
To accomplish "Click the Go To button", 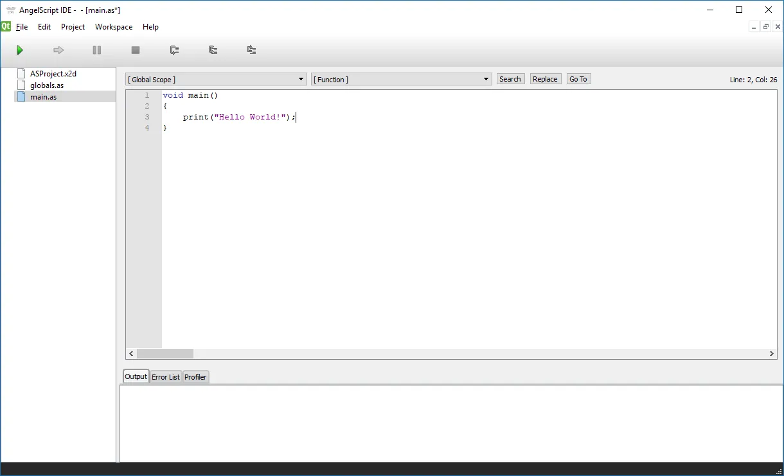I will (x=578, y=79).
